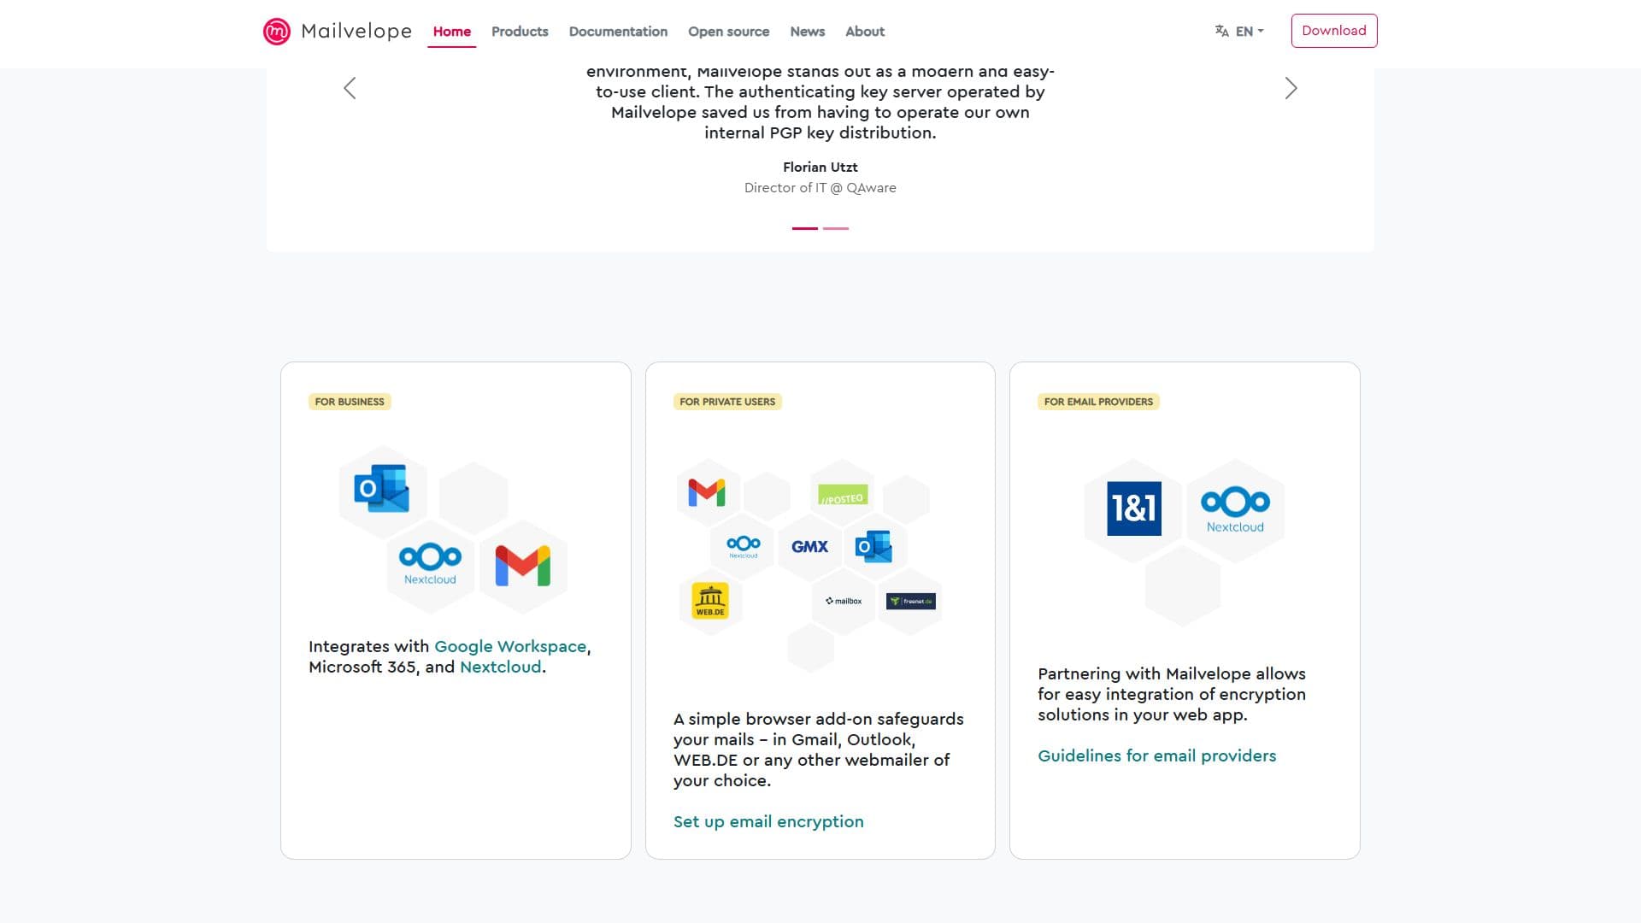This screenshot has width=1641, height=923.
Task: Click the FOR PRIVATE USERS badge
Action: 727,402
